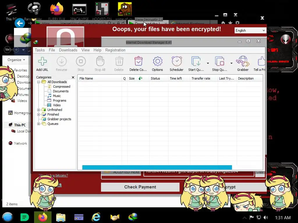The width and height of the screenshot is (298, 223).
Task: Click the network tray icon
Action: (259, 217)
